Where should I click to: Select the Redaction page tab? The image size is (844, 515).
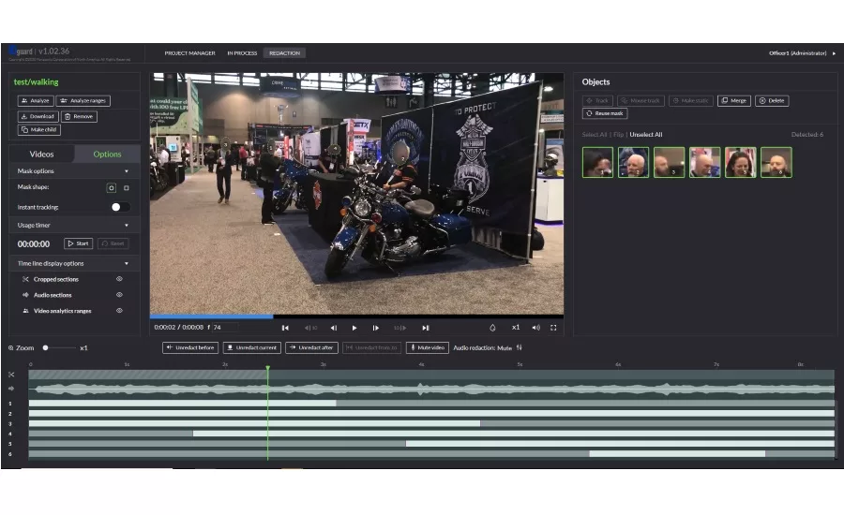[x=284, y=53]
